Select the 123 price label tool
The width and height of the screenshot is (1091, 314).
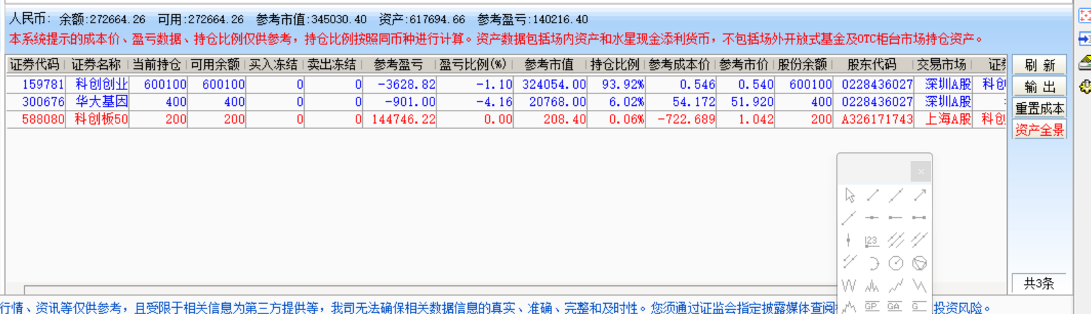871,240
